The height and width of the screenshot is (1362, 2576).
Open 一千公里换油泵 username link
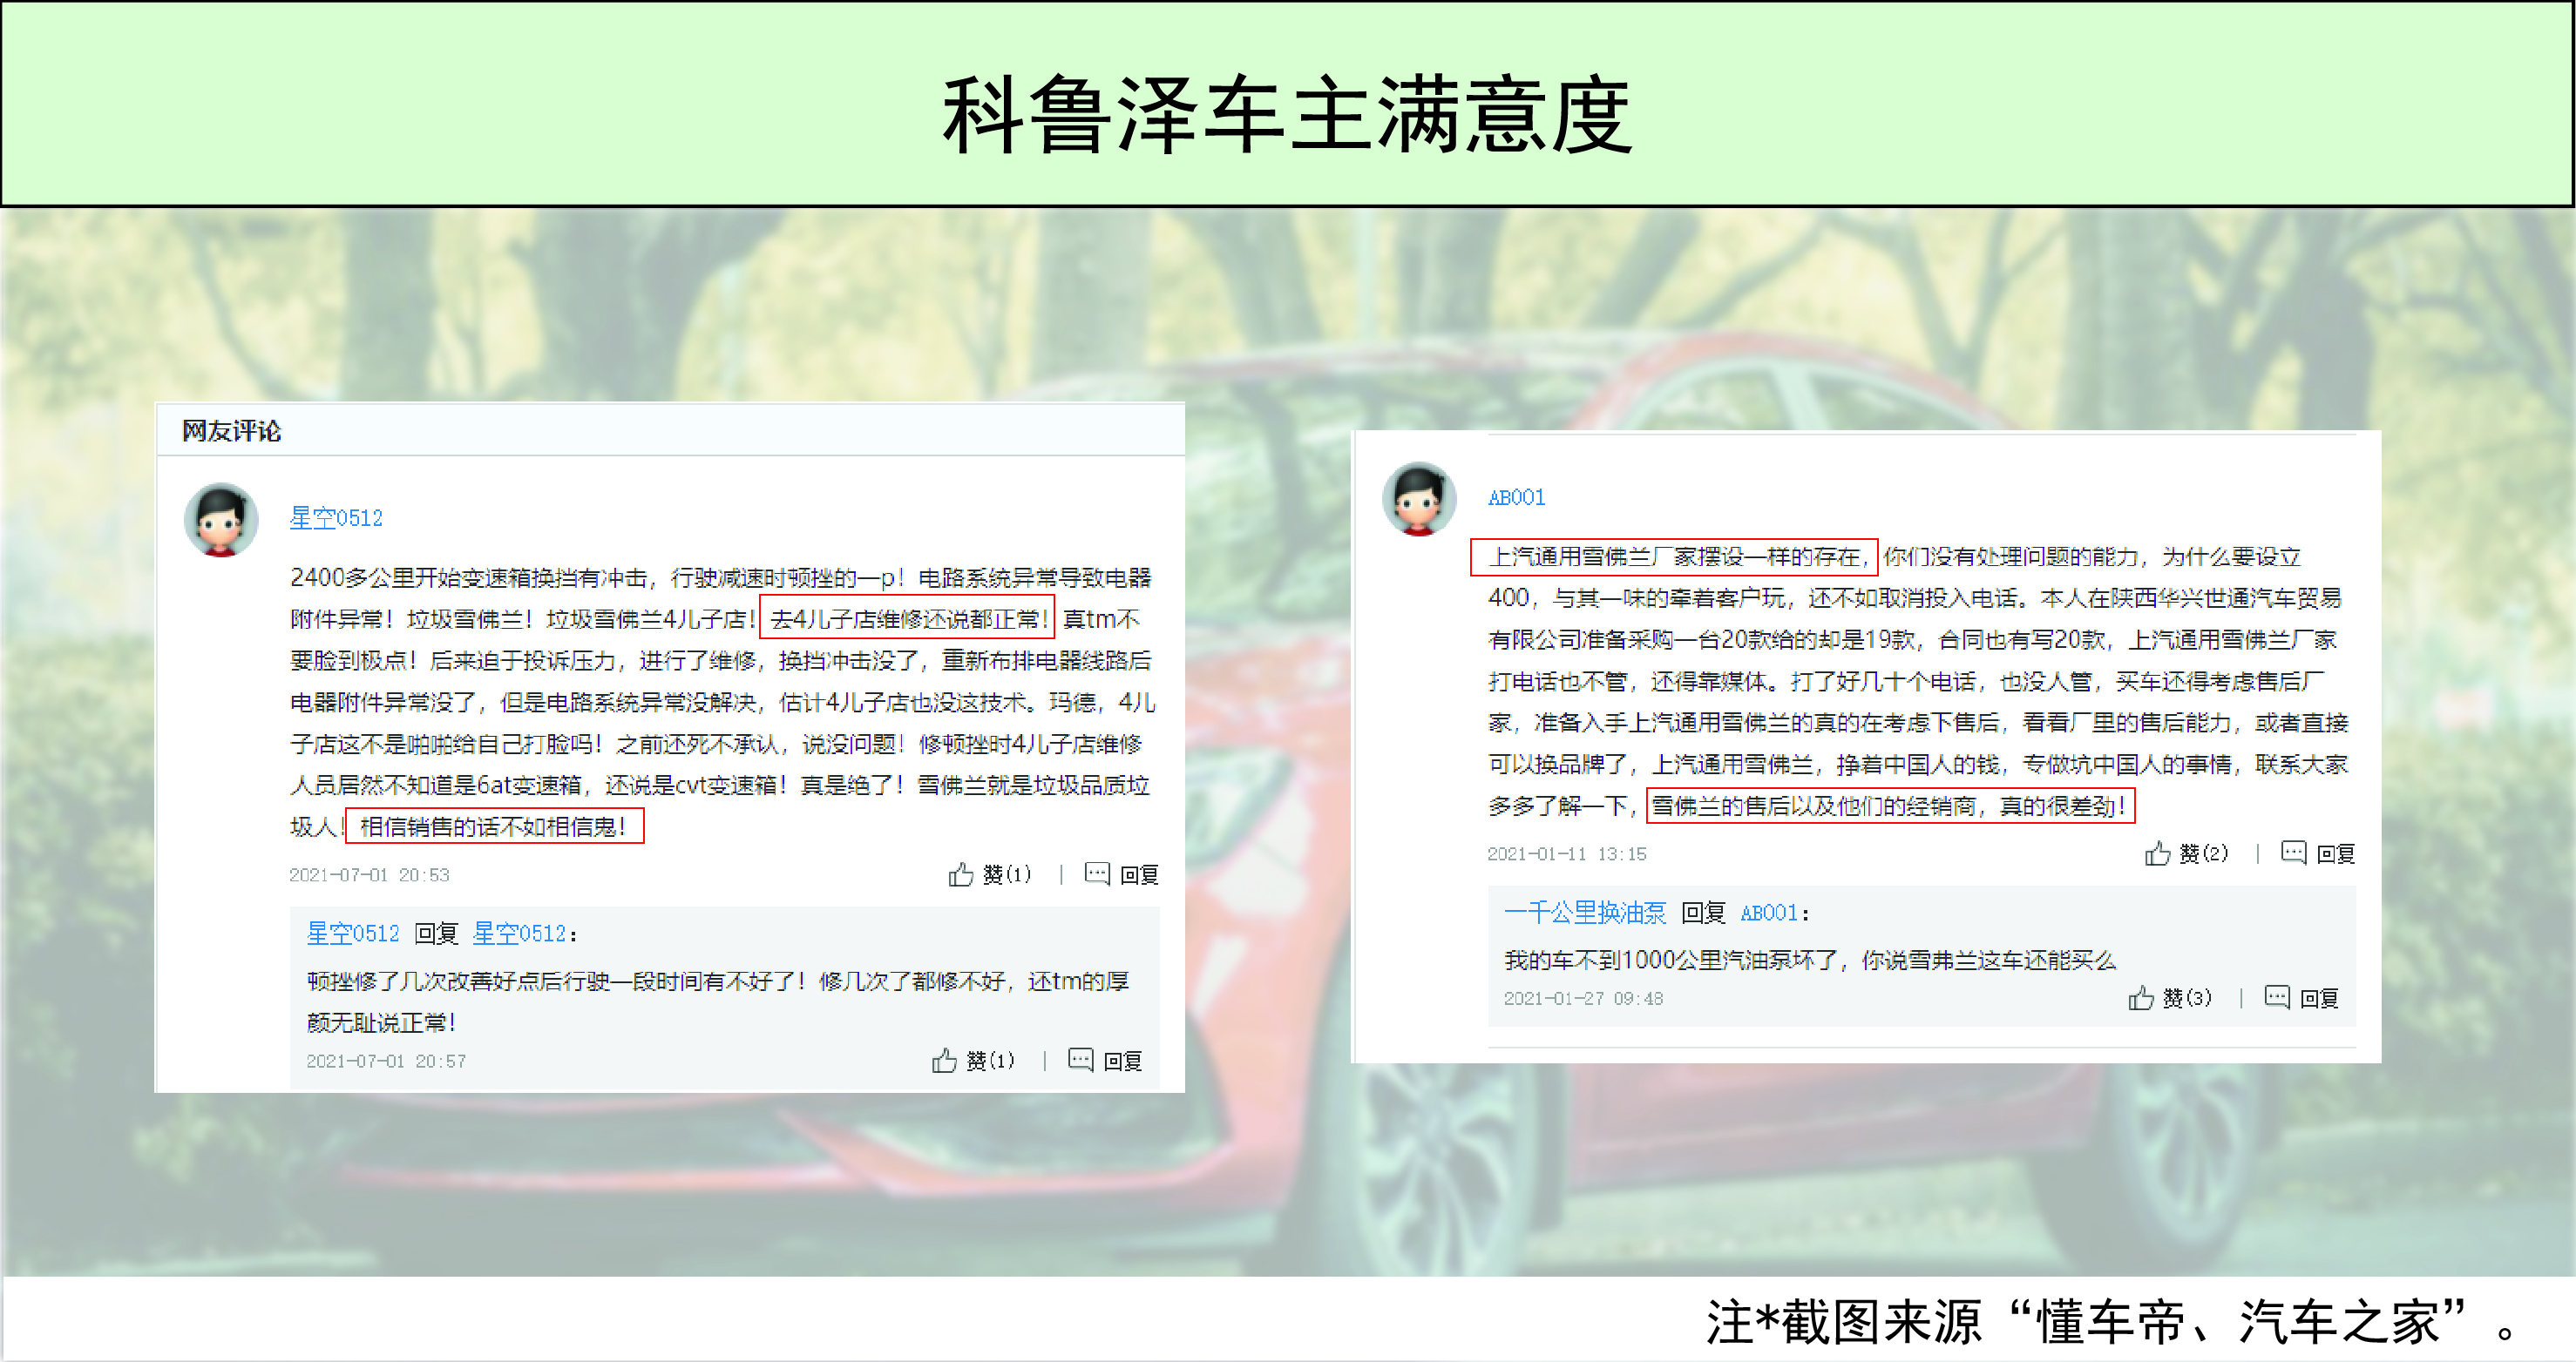[1585, 913]
